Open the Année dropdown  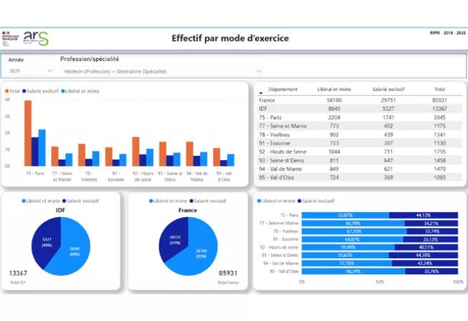click(49, 71)
